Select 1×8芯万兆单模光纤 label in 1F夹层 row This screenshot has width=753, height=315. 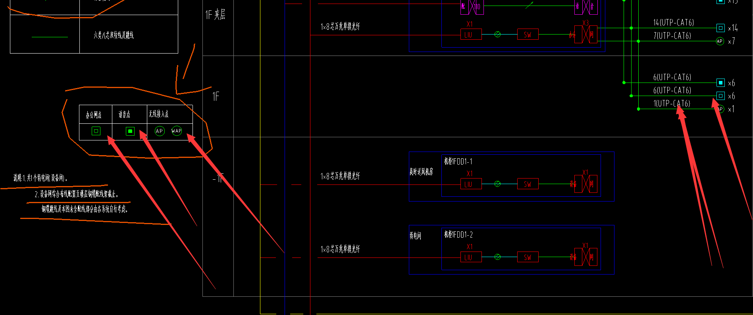pyautogui.click(x=340, y=27)
